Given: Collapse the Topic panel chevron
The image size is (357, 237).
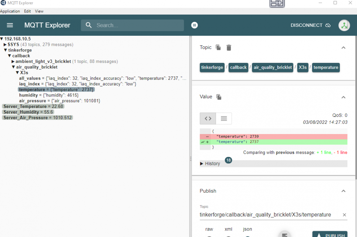Looking at the screenshot, I should coord(343,48).
